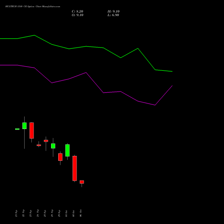The width and height of the screenshot is (224, 224).
Task: Click the lowest point of the purple line
Action: pyautogui.click(x=155, y=105)
